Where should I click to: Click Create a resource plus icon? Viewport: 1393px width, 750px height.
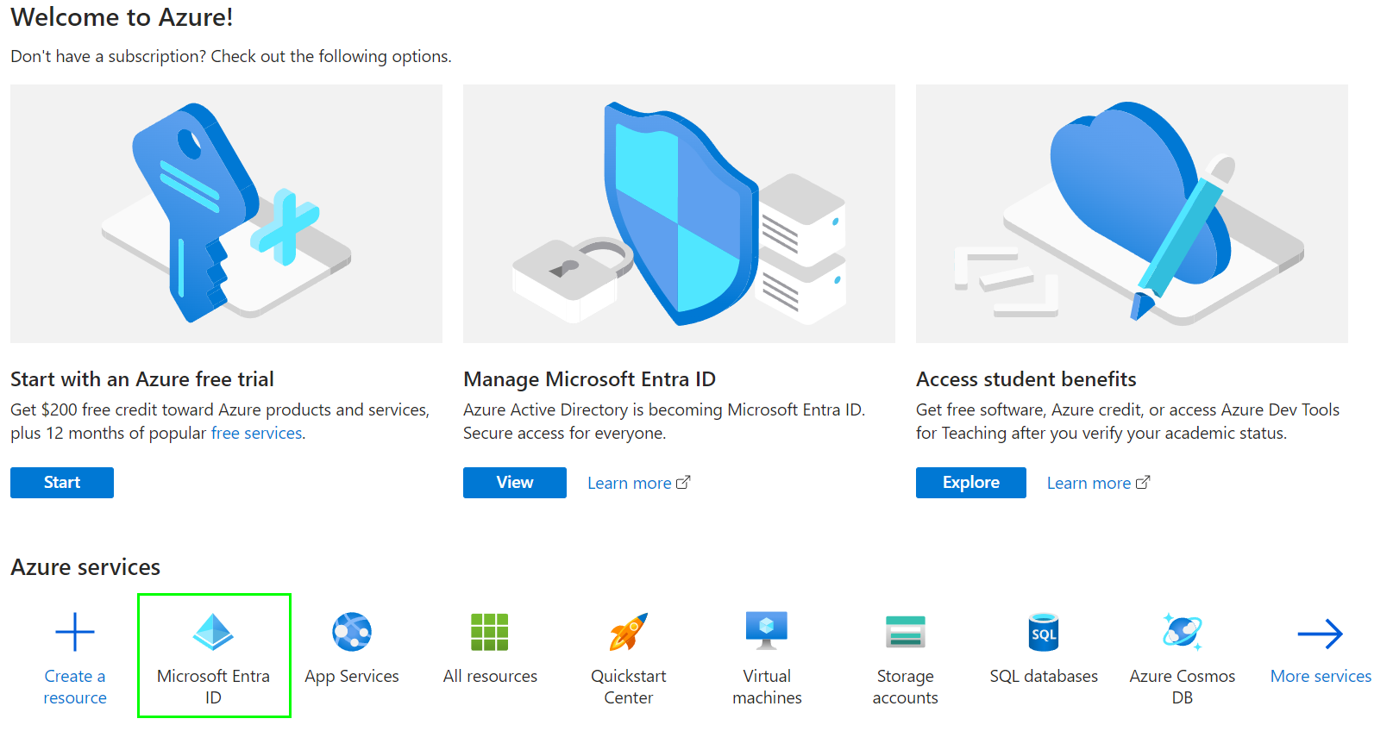pos(75,632)
